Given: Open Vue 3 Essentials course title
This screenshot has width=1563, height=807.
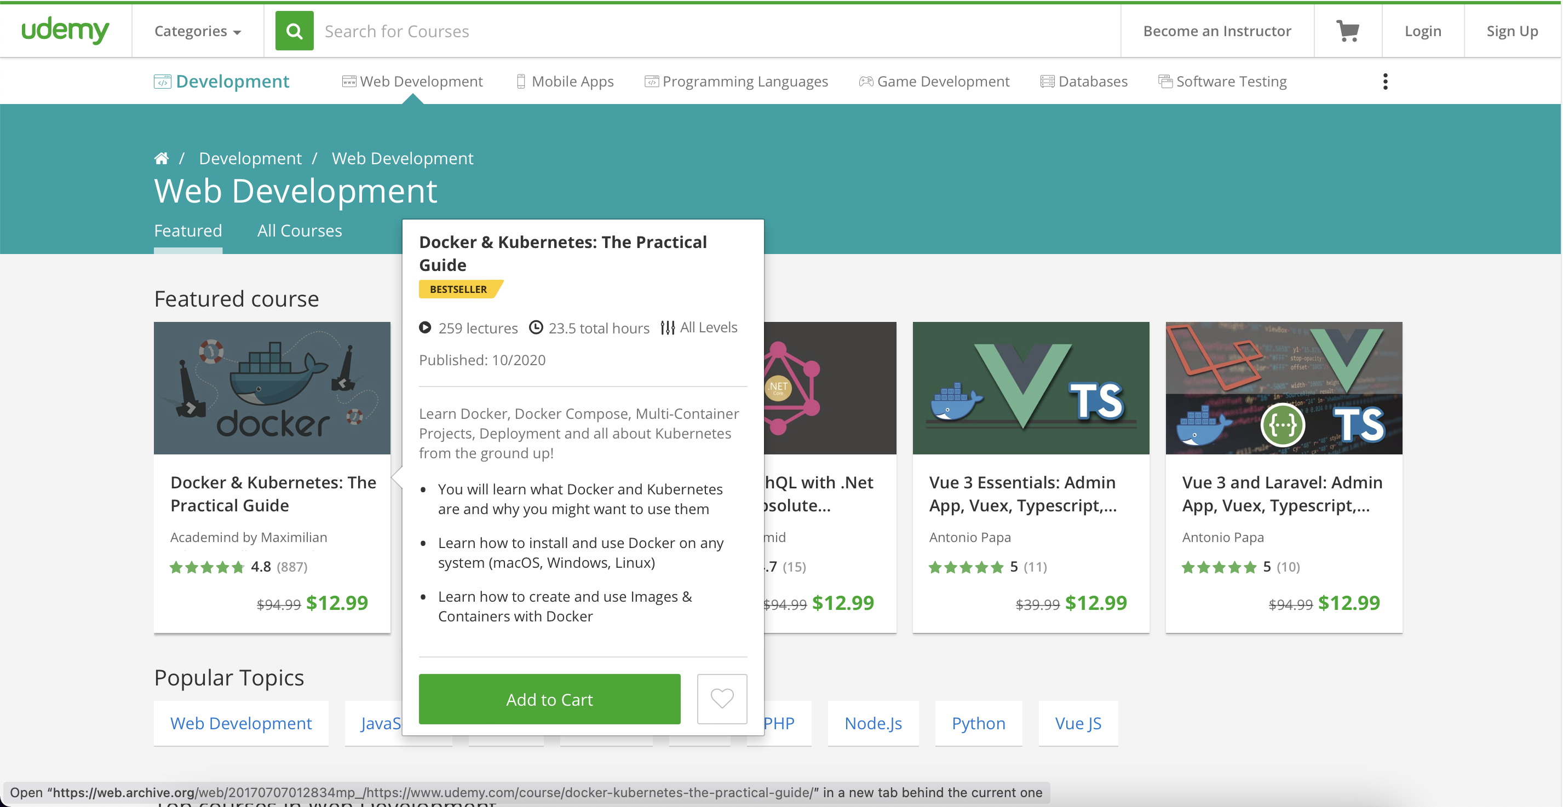Looking at the screenshot, I should [1023, 494].
